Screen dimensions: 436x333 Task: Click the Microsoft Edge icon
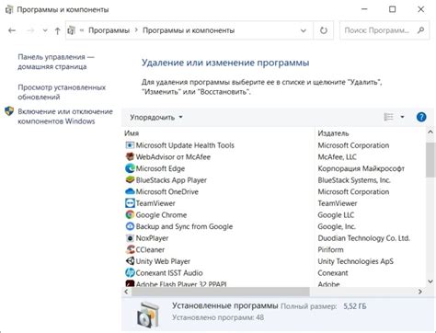pyautogui.click(x=130, y=168)
